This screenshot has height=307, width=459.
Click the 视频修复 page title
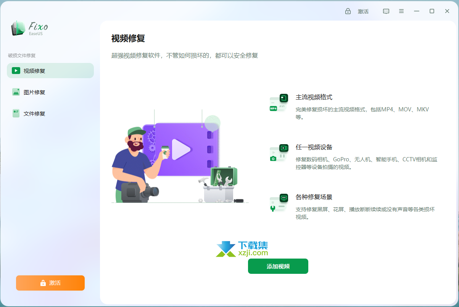coord(128,39)
